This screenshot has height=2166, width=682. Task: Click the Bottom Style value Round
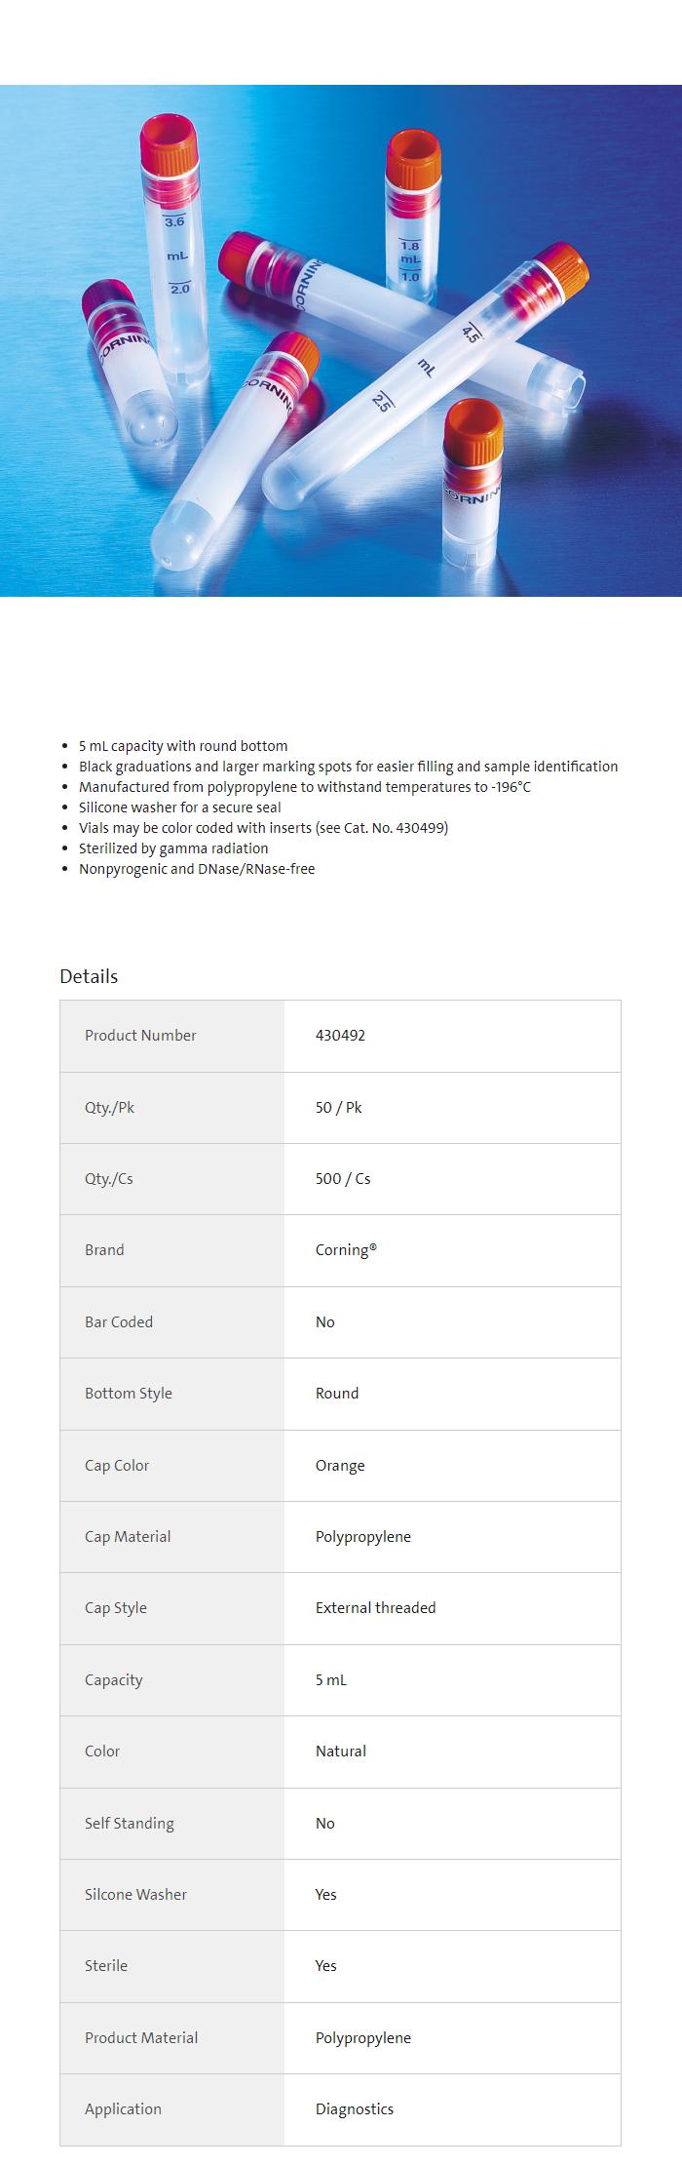[337, 1394]
